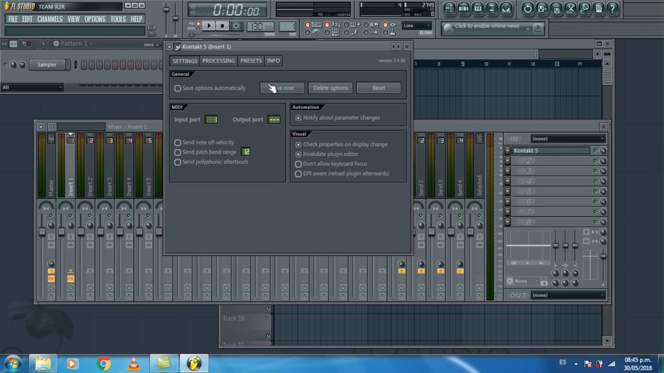664x373 pixels.
Task: Click the Sampler channel button
Action: click(47, 65)
